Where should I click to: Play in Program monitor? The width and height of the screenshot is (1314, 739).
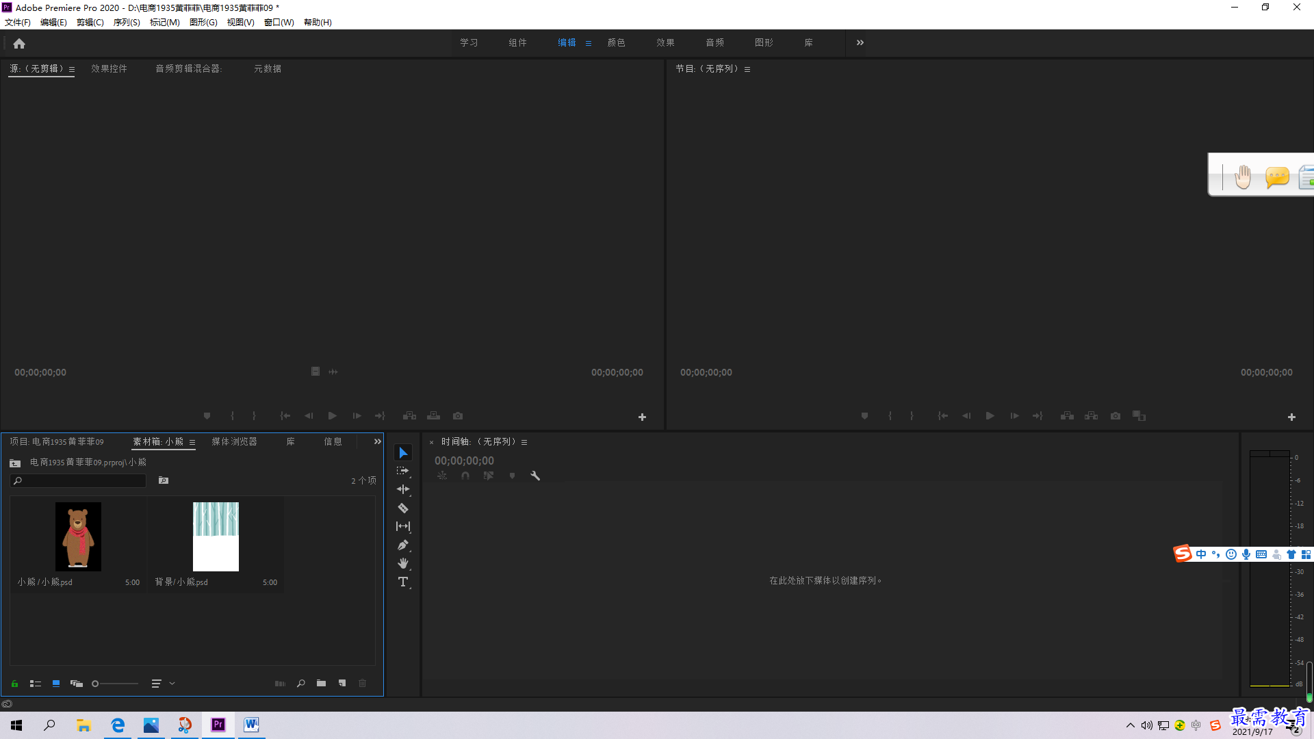point(990,416)
